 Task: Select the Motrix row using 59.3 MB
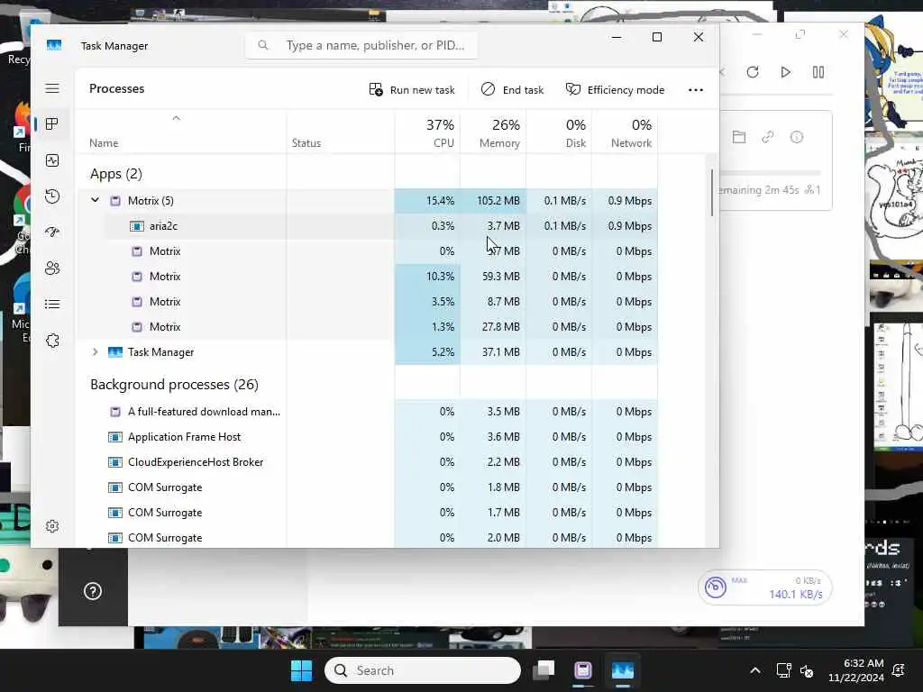[368, 276]
